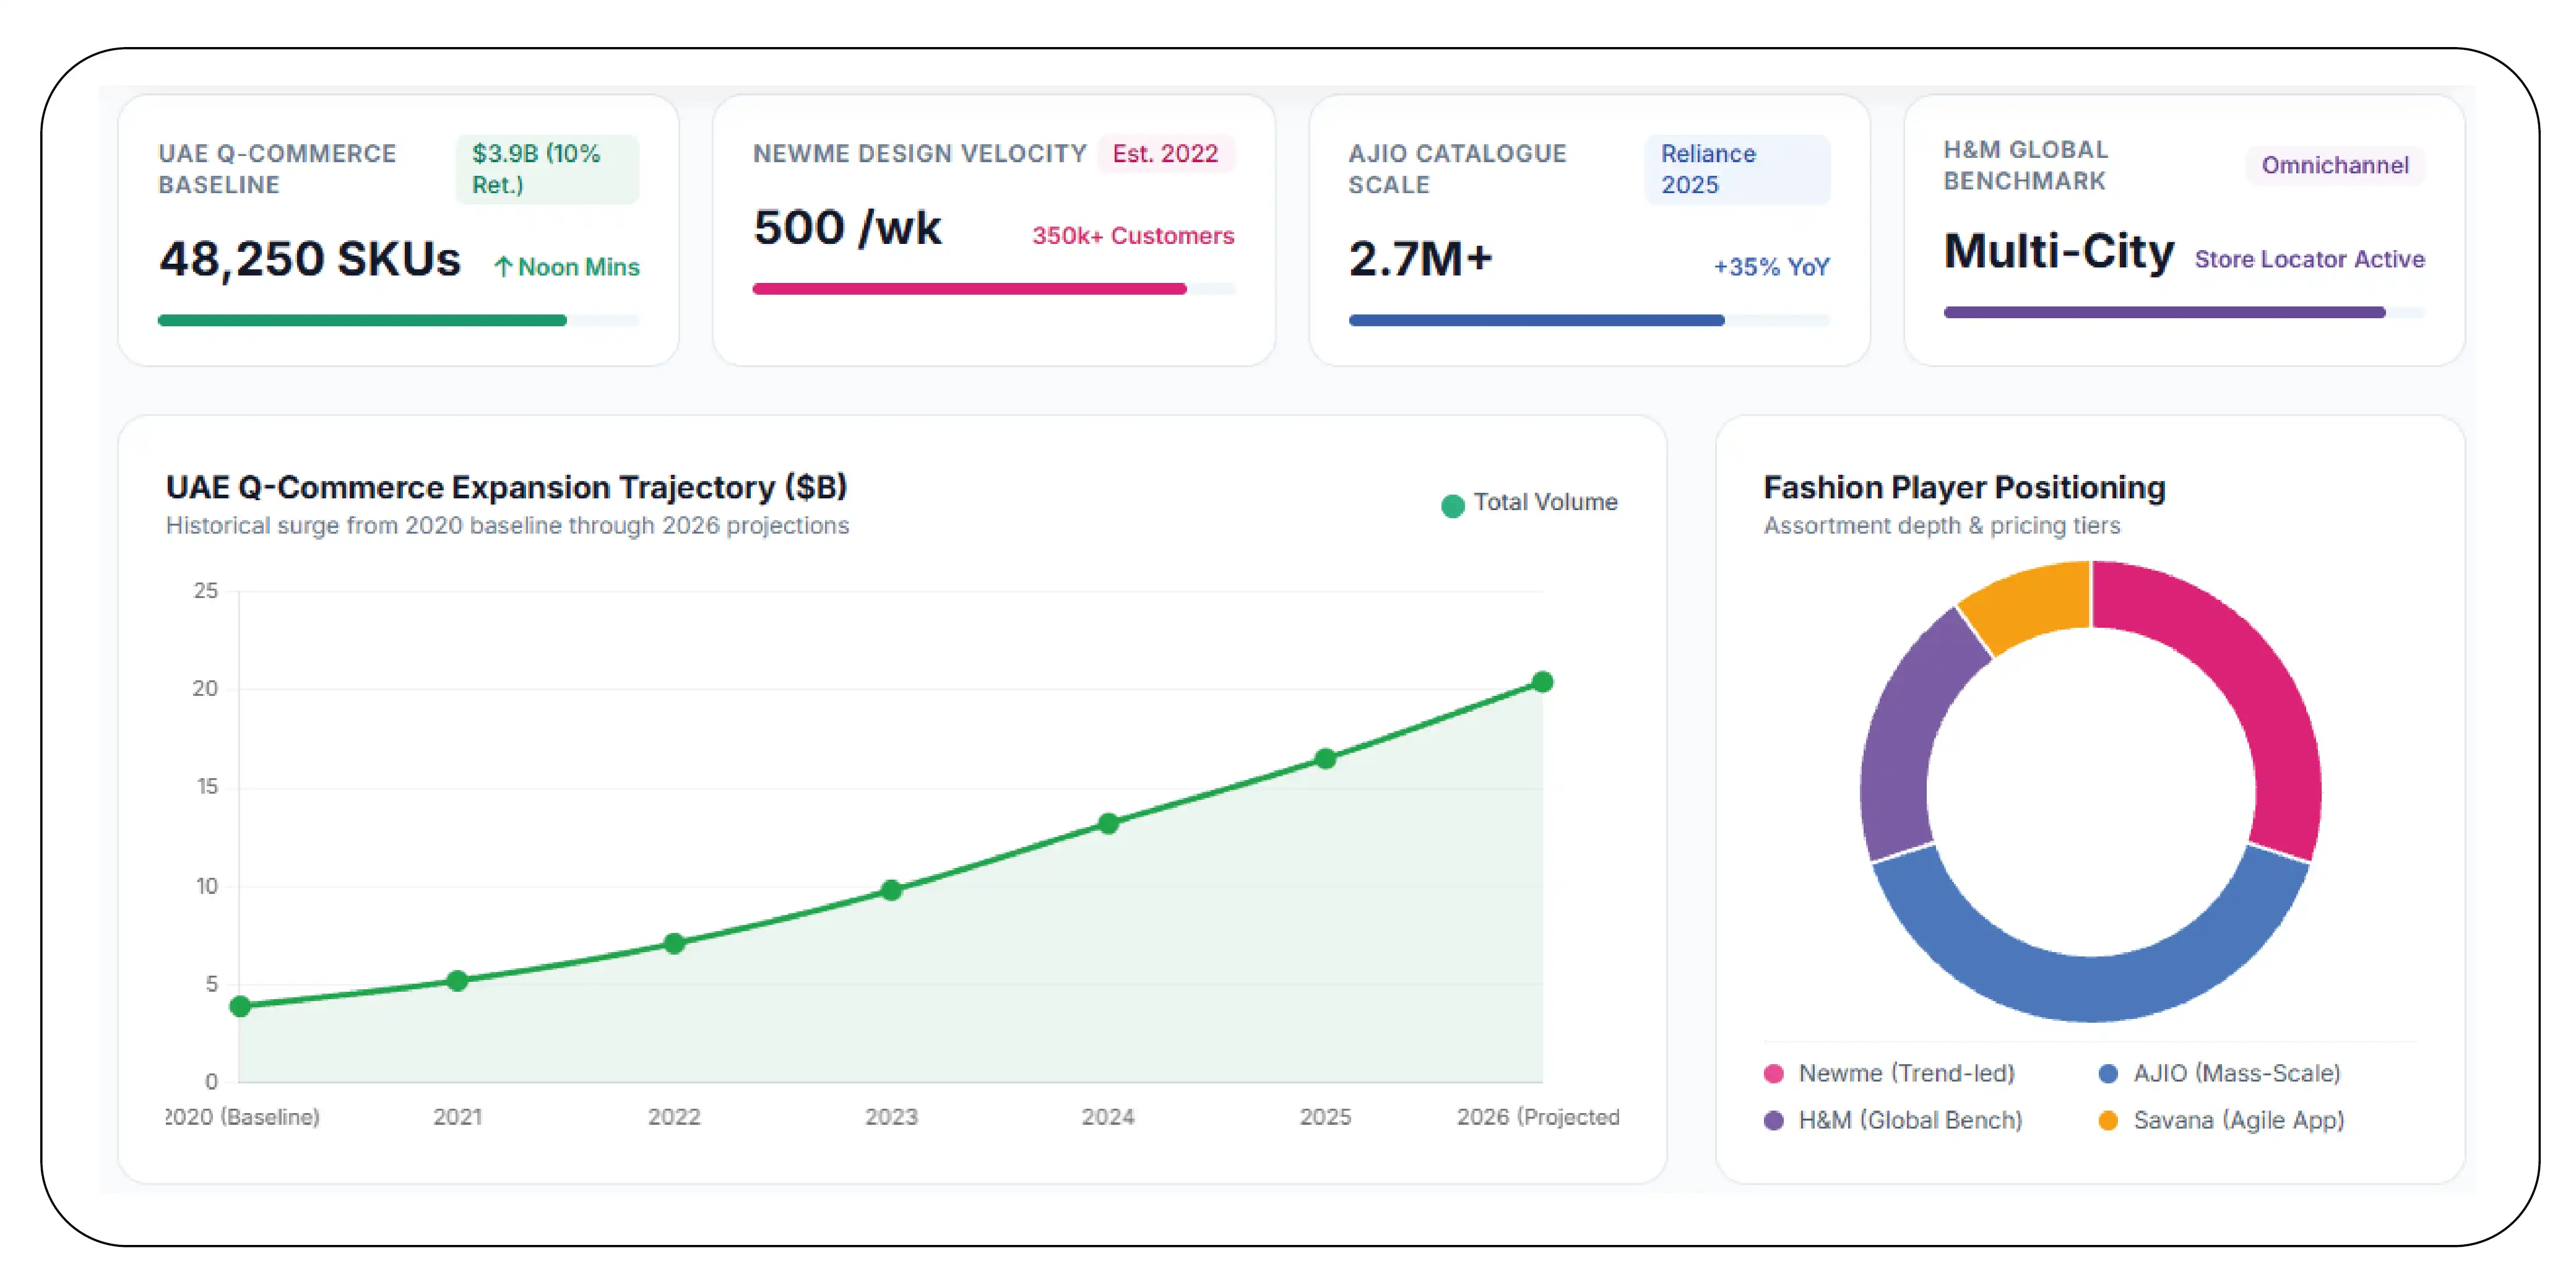Click the AJIO (Mass-Scale) legend label
2576x1279 pixels.
(x=2237, y=1073)
